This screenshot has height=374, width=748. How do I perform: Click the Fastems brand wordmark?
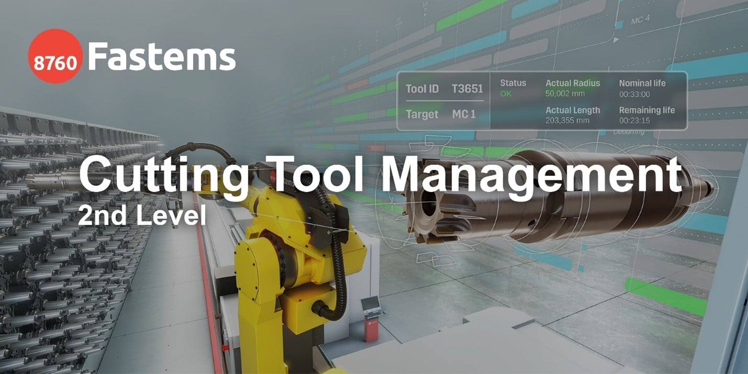pos(162,56)
